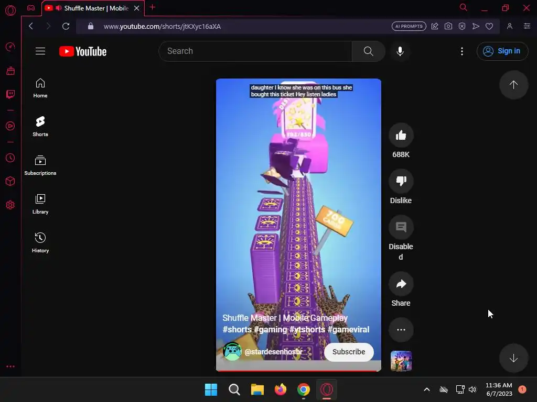Reload the current YouTube page
The height and width of the screenshot is (402, 537).
66,26
